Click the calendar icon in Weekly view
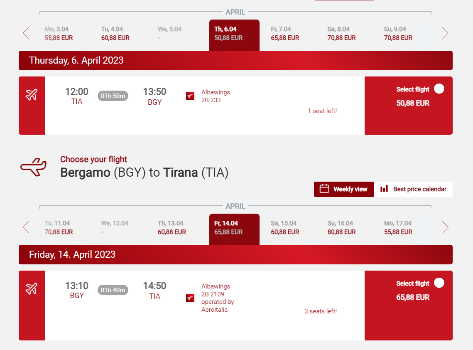 pyautogui.click(x=324, y=189)
